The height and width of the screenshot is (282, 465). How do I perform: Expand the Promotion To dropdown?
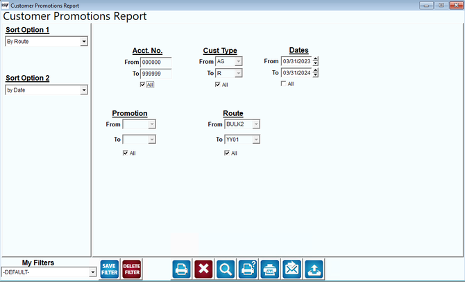point(151,139)
